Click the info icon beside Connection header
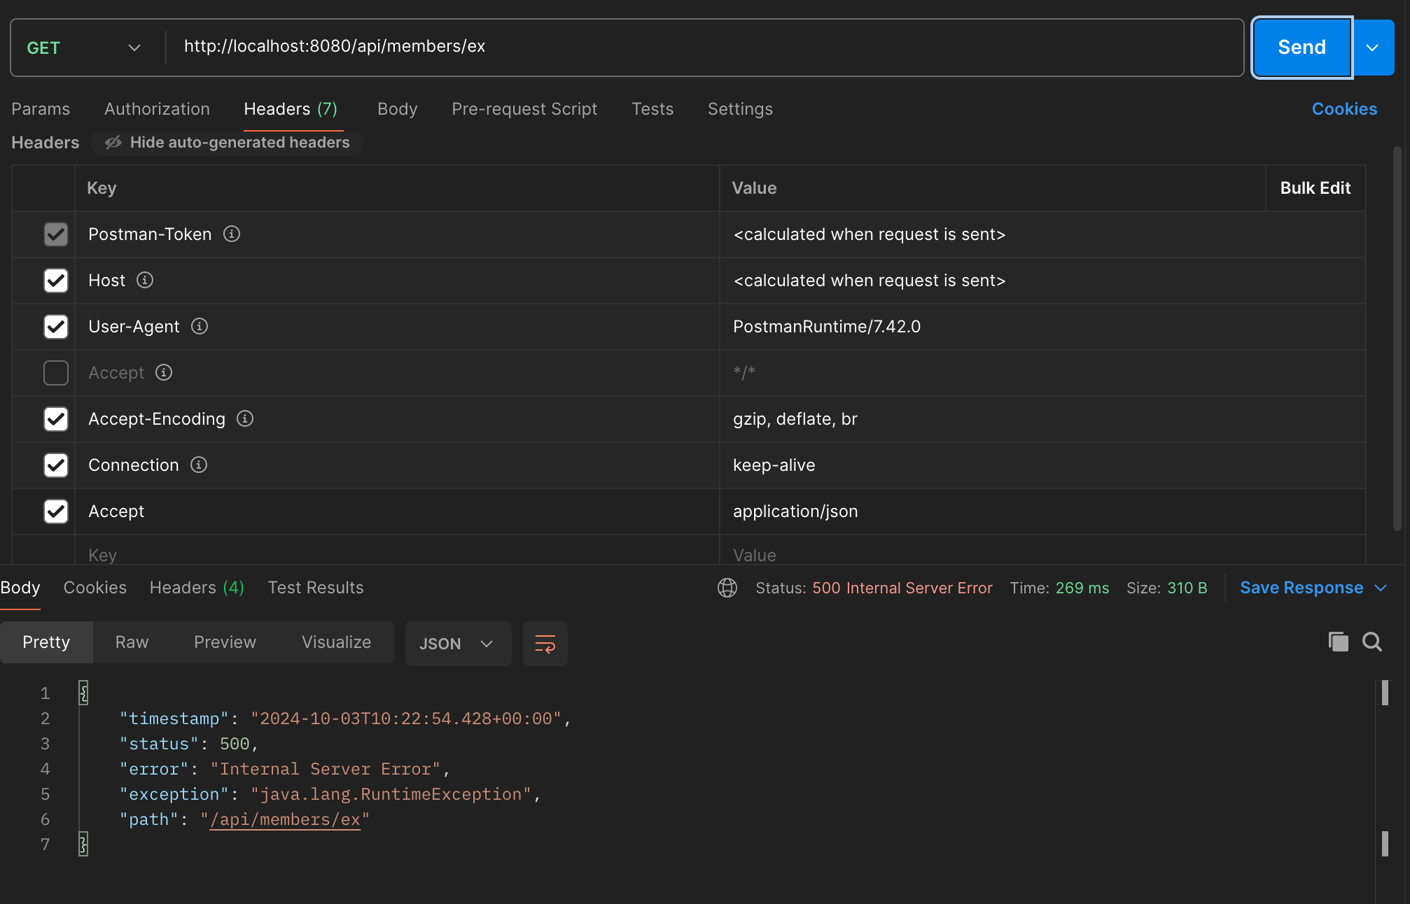Image resolution: width=1410 pixels, height=904 pixels. pyautogui.click(x=199, y=465)
